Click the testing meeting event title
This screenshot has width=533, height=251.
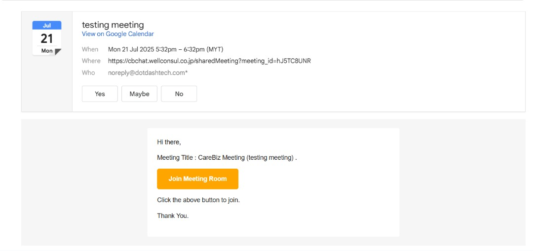(x=113, y=25)
